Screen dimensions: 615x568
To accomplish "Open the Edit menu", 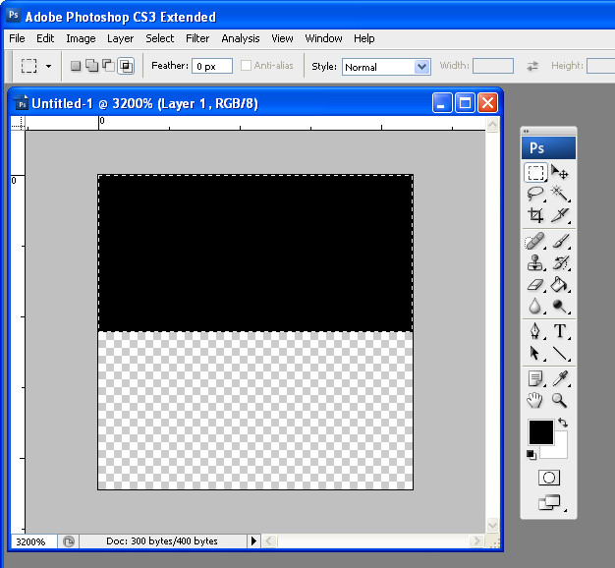I will tap(45, 38).
